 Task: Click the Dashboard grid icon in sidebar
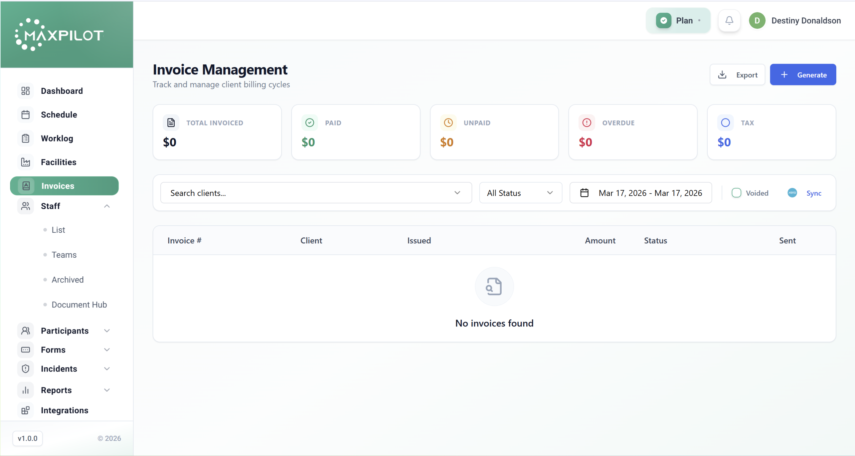pyautogui.click(x=25, y=91)
